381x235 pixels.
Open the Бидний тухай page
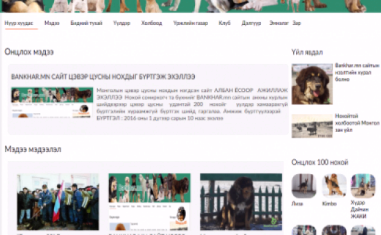(86, 23)
